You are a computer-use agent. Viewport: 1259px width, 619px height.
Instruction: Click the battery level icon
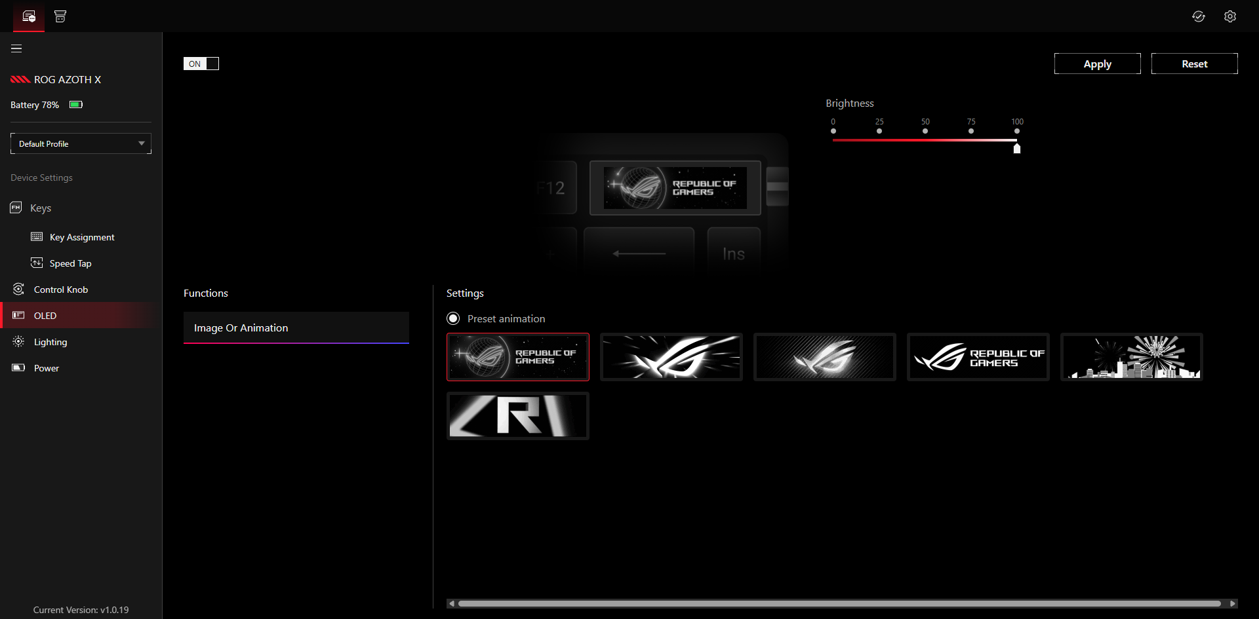(x=76, y=105)
